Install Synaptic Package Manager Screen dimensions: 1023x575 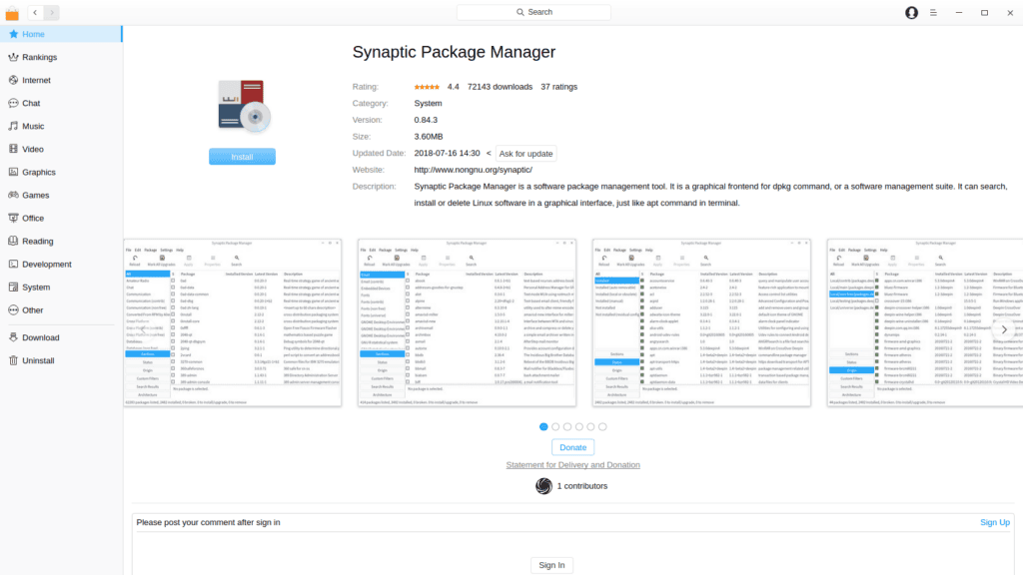pyautogui.click(x=242, y=157)
